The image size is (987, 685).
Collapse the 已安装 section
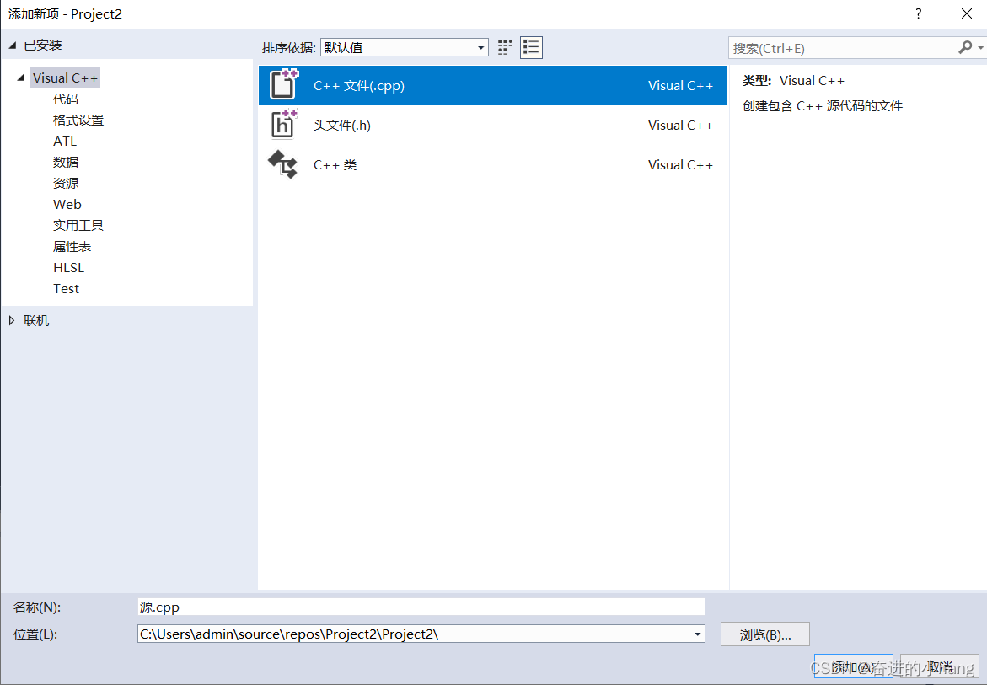pyautogui.click(x=13, y=45)
